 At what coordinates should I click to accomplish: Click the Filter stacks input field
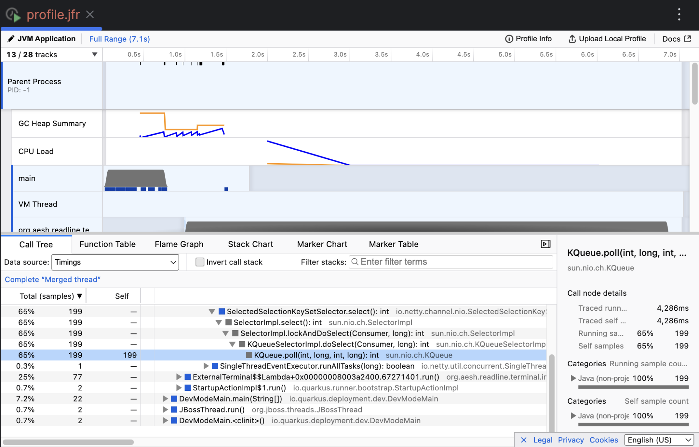coord(451,262)
